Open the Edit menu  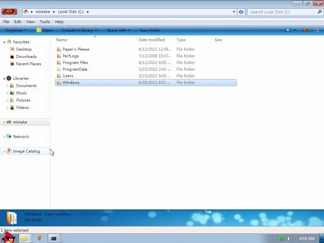coord(18,22)
